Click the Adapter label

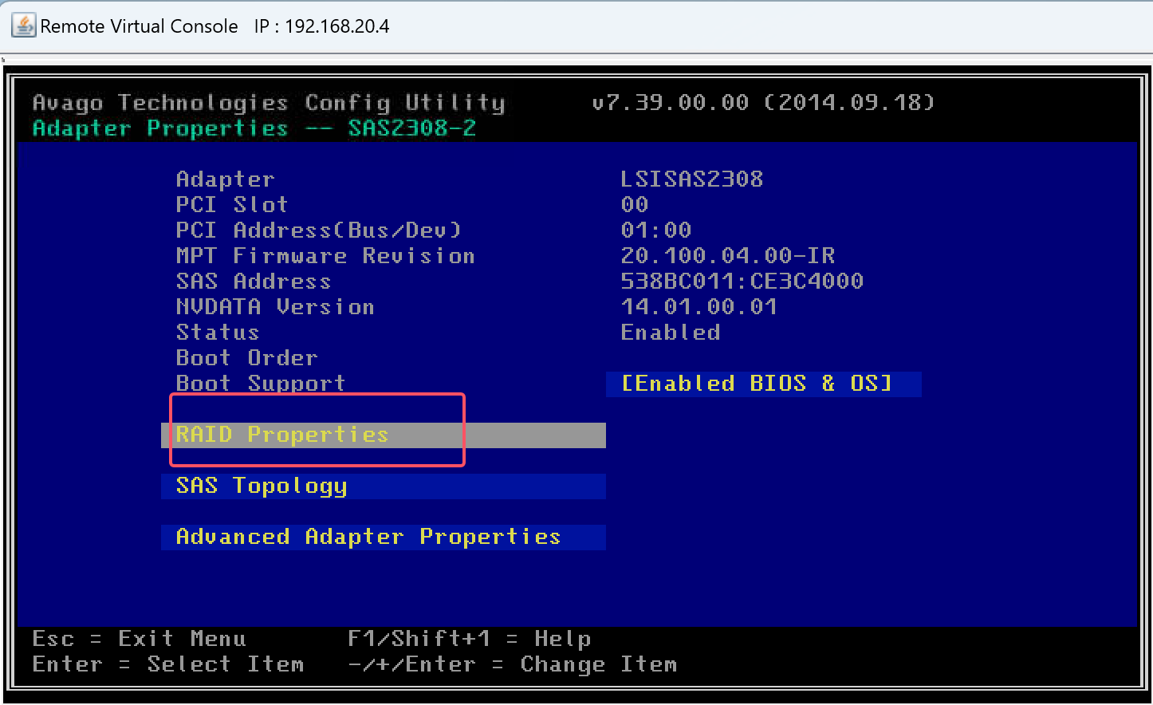point(225,179)
